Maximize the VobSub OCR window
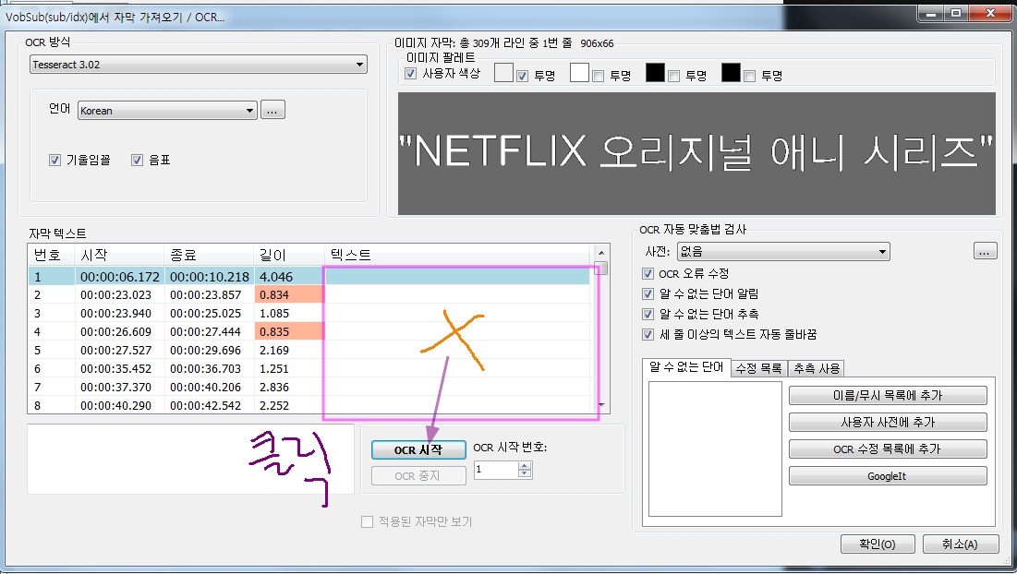This screenshot has height=574, width=1017. coord(956,12)
